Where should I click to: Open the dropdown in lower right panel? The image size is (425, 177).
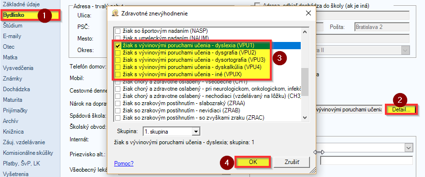pos(408,148)
